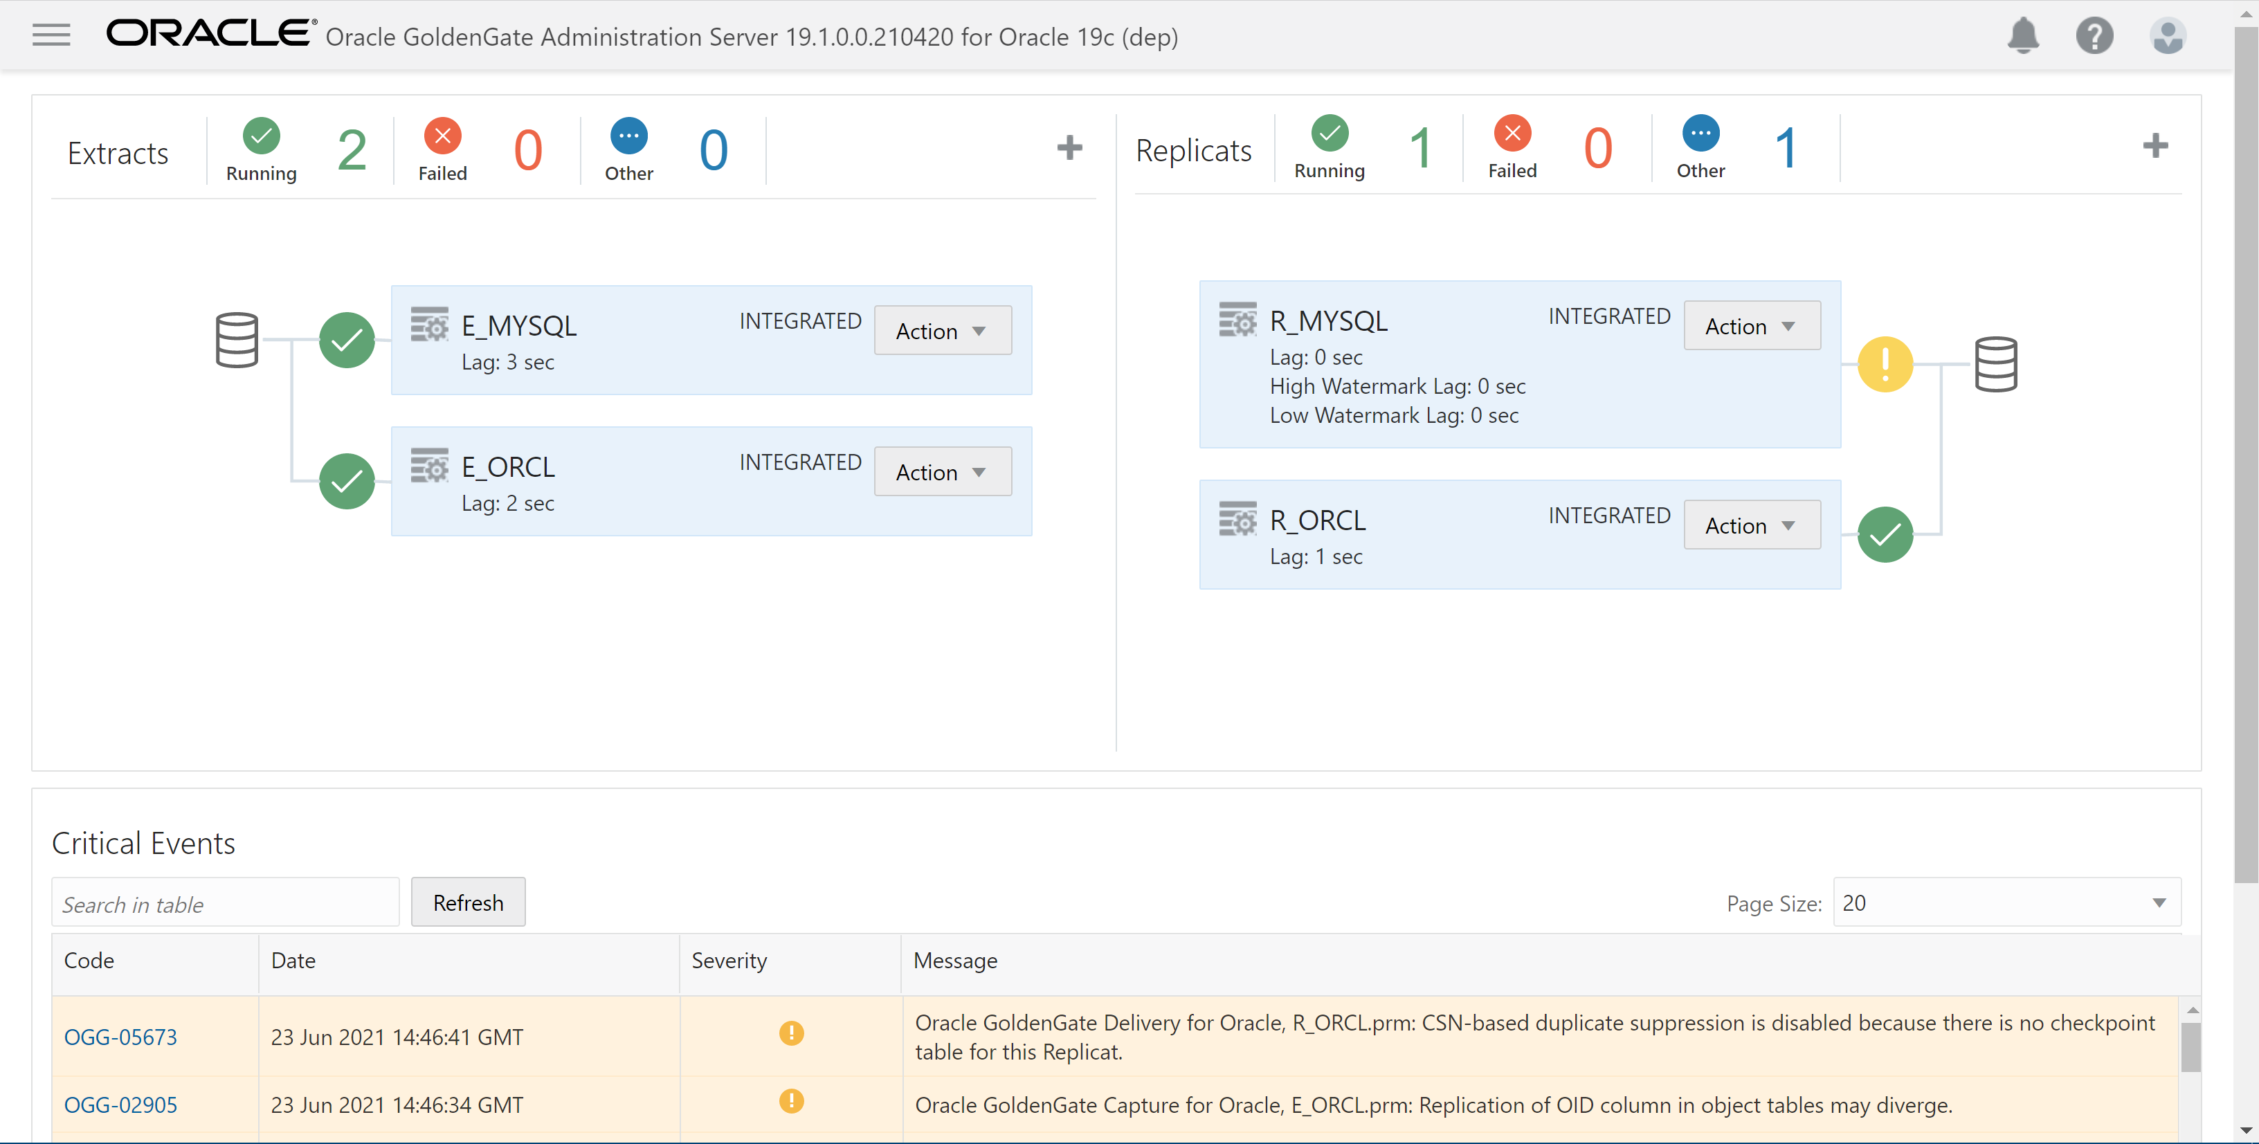
Task: Click the target database icon beside Replicats
Action: (x=1996, y=364)
